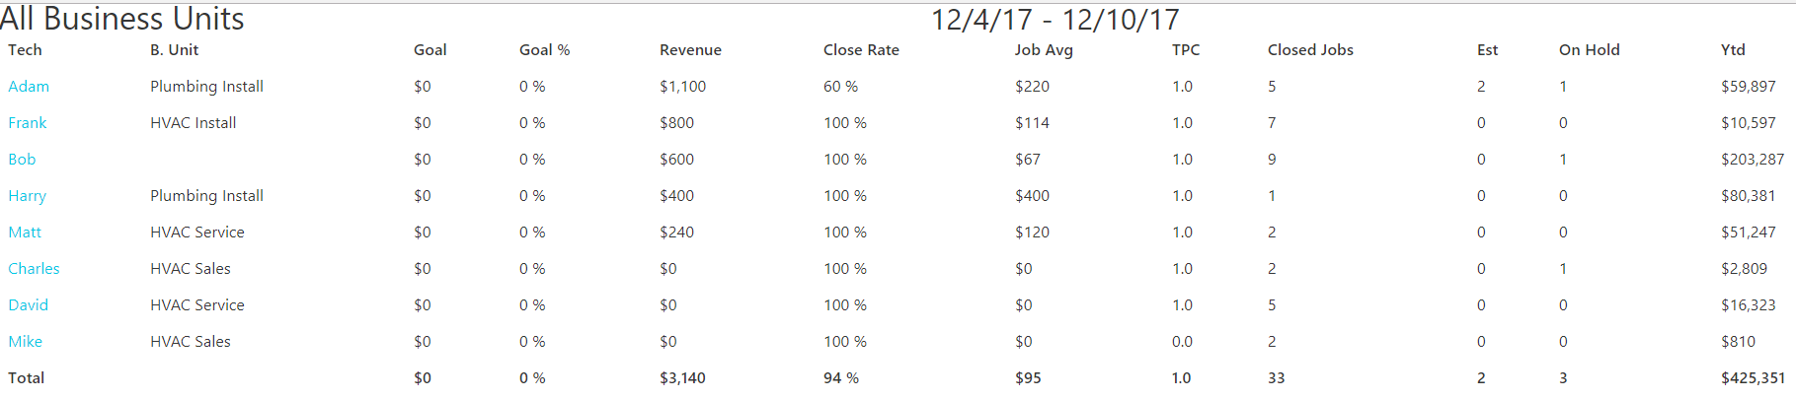The width and height of the screenshot is (1796, 399).
Task: Open Bob's technician link
Action: [x=22, y=160]
